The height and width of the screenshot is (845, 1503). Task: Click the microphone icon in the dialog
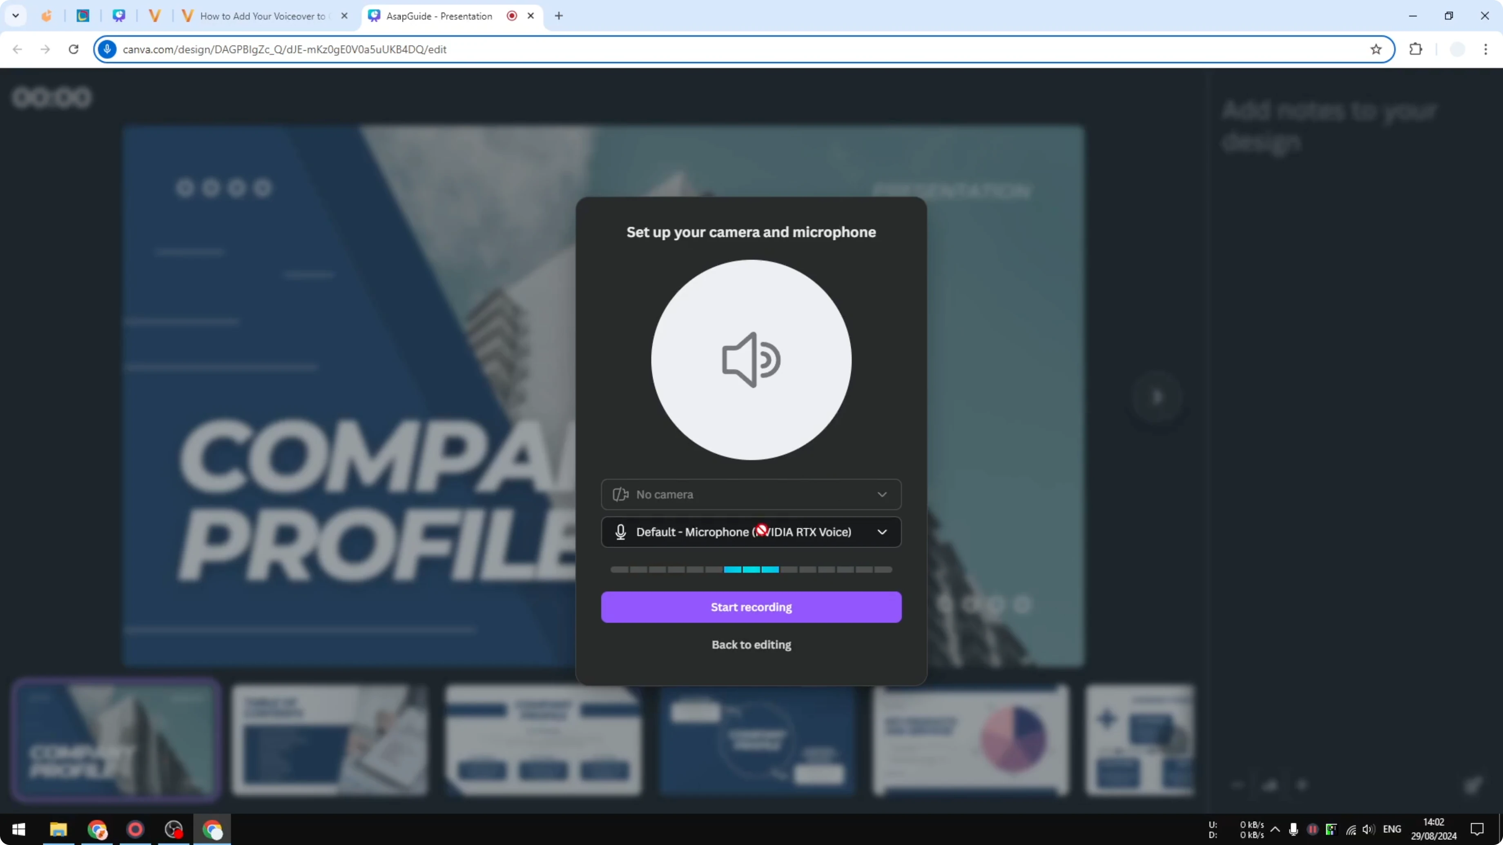click(620, 532)
